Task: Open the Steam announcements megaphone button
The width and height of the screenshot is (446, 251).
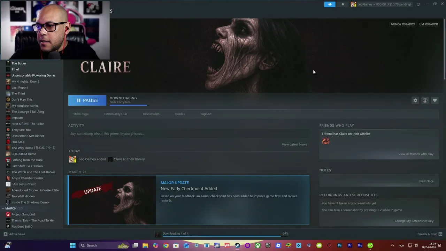Action: click(x=330, y=4)
